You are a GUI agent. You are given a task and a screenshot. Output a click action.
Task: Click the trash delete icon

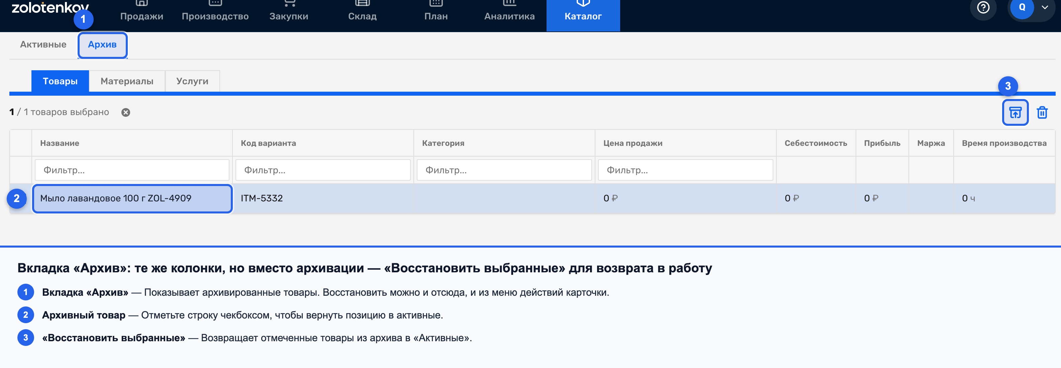click(x=1042, y=112)
